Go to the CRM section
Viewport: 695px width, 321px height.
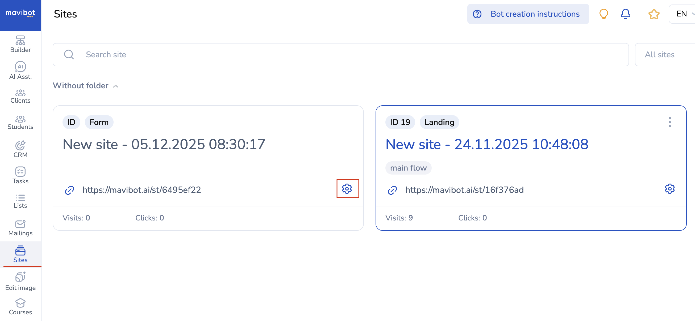point(20,149)
